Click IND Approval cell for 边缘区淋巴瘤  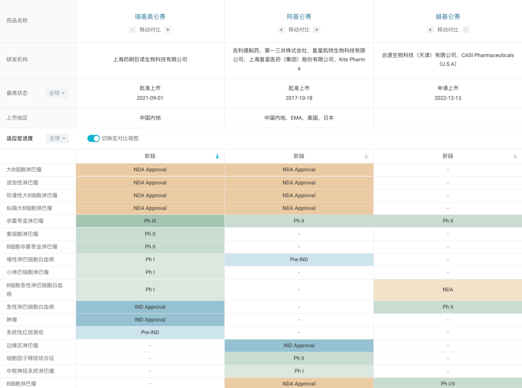(x=299, y=345)
